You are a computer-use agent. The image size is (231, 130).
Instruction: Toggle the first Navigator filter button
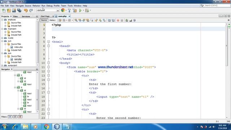[x=10, y=117]
